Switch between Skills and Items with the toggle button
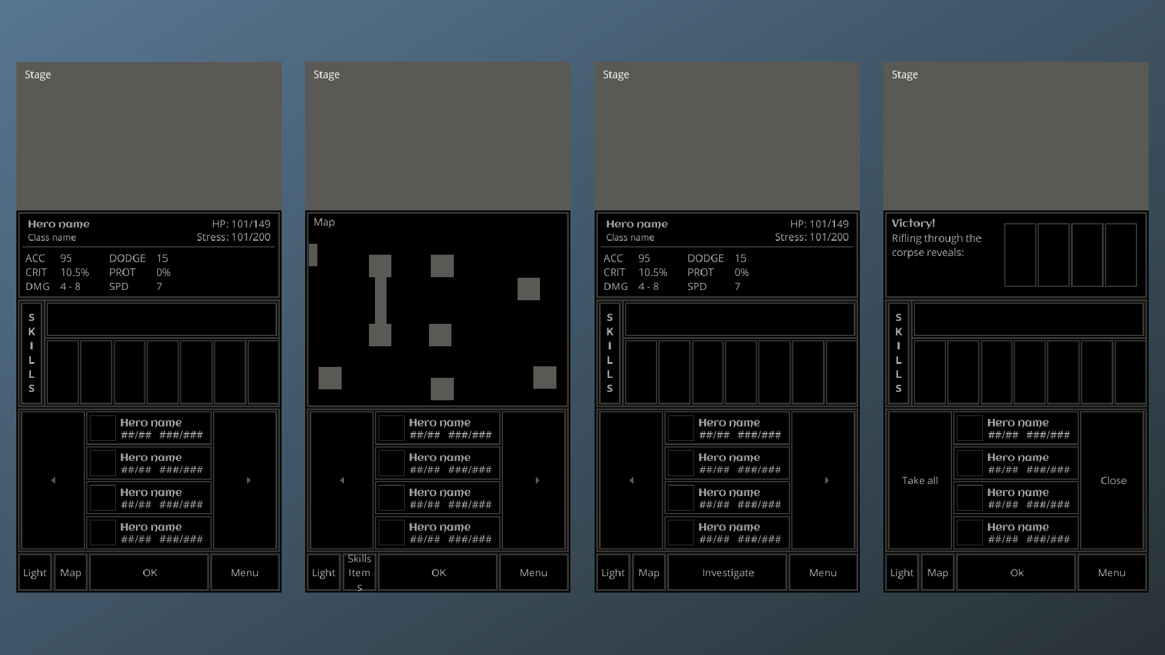The height and width of the screenshot is (655, 1165). point(359,573)
